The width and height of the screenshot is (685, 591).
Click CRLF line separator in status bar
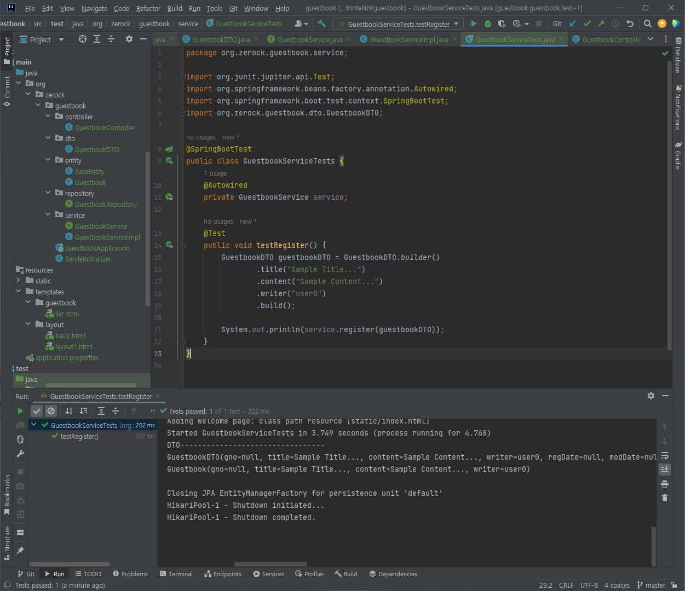click(x=566, y=585)
